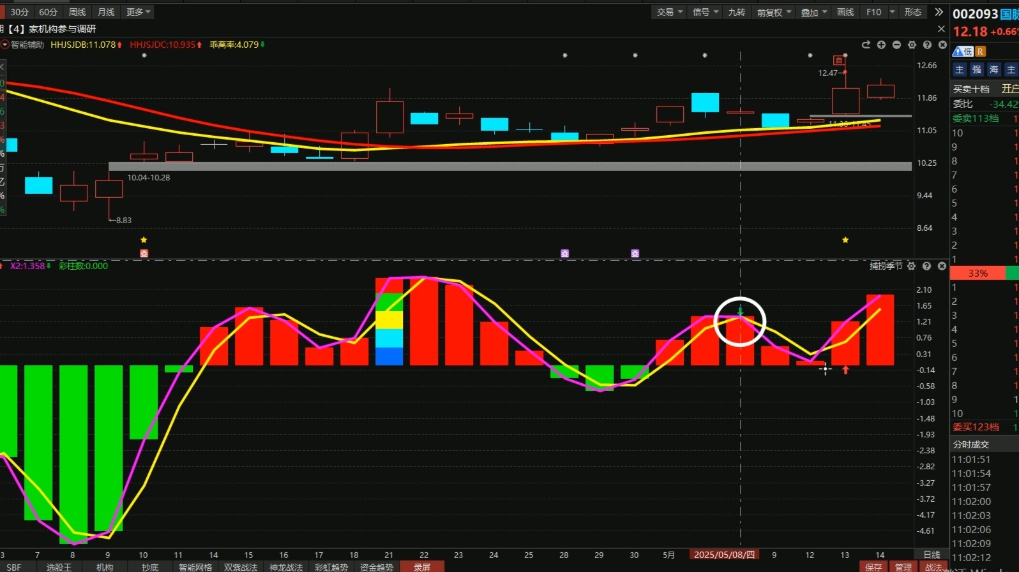Switch chart to 60分 period
The width and height of the screenshot is (1019, 572).
48,12
